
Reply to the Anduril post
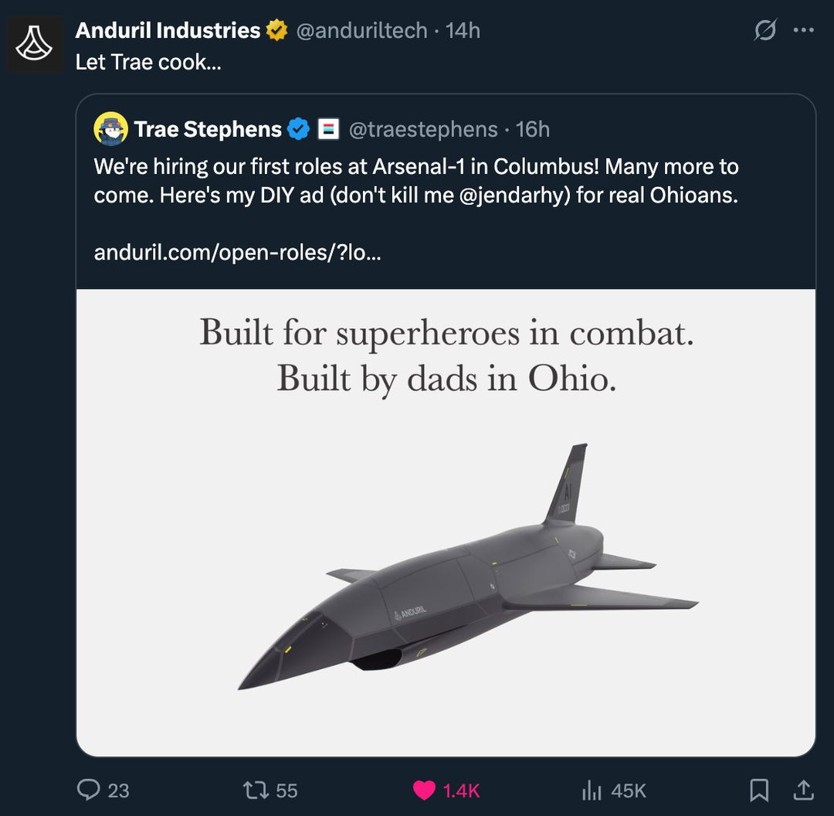(x=90, y=790)
